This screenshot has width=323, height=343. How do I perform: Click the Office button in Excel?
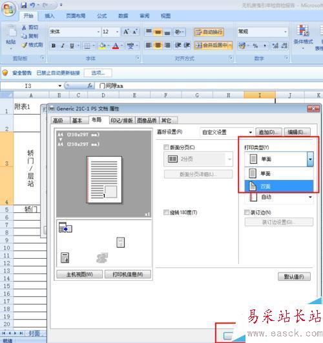tap(8, 9)
